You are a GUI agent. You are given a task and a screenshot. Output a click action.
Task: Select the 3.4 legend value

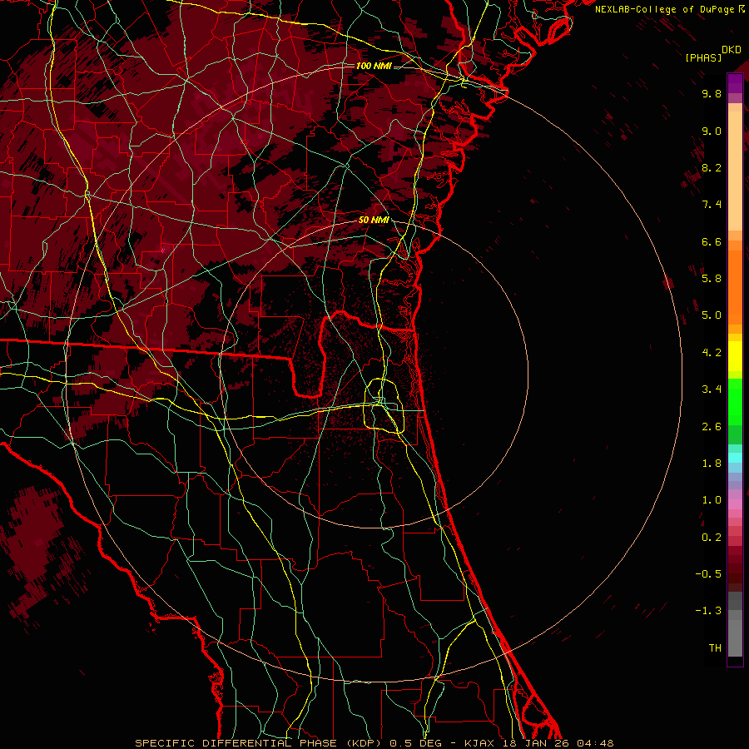[712, 389]
